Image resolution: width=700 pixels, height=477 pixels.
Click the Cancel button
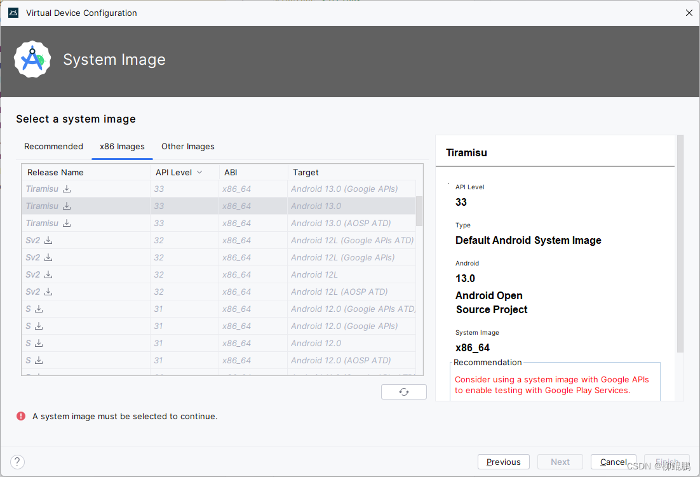point(614,462)
